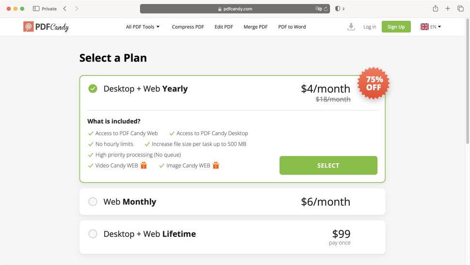Click the PDF Candy logo
The image size is (470, 265).
point(46,27)
